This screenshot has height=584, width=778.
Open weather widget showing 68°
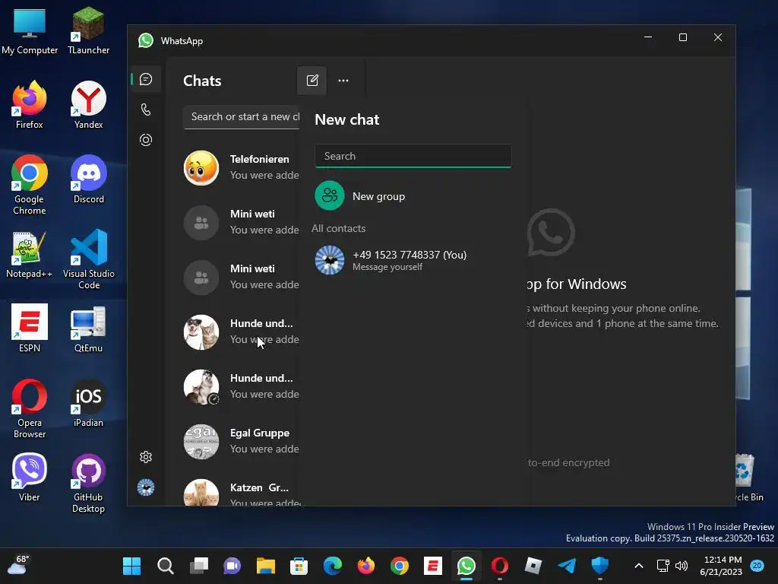tap(19, 565)
